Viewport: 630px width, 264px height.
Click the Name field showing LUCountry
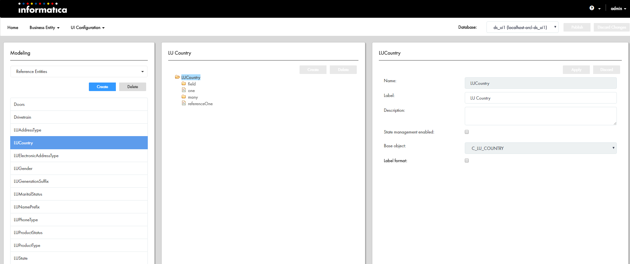tap(540, 83)
